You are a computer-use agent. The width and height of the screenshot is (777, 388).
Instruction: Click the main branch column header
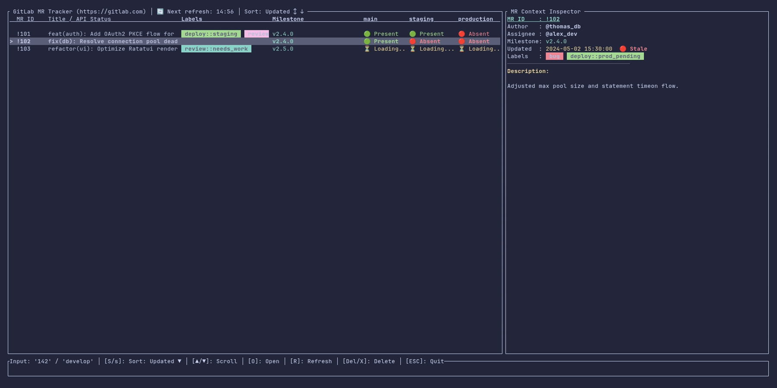[x=370, y=19]
